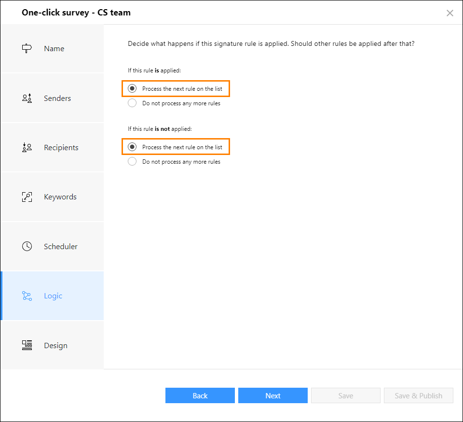Select 'Process the next rule' when rule is applied
The height and width of the screenshot is (422, 463).
click(x=132, y=88)
